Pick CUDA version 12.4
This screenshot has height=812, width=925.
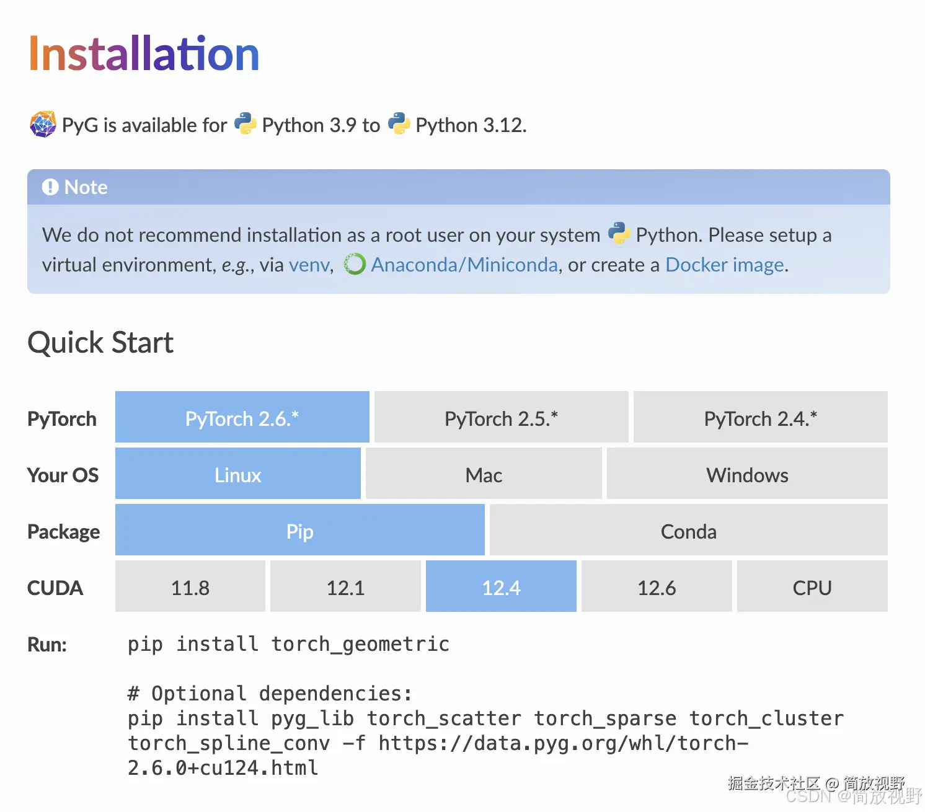pos(502,586)
